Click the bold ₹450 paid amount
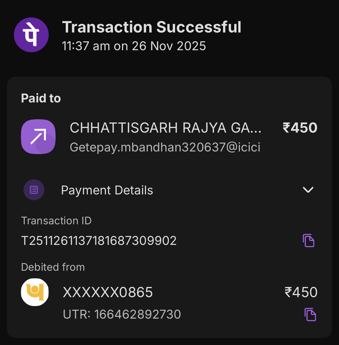This screenshot has width=339, height=345. point(300,128)
